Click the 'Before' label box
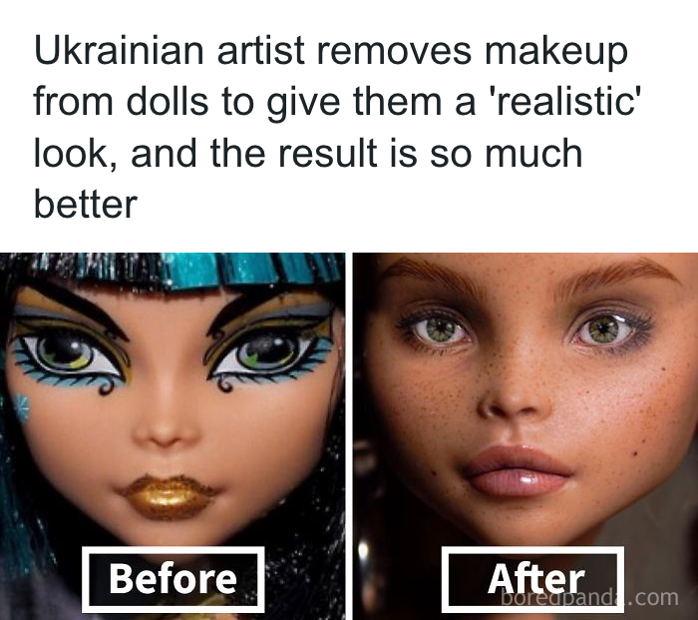 173,579
